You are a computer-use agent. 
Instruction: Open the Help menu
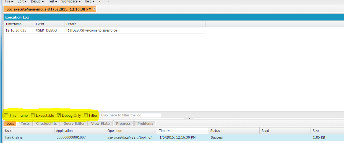[x=90, y=1]
